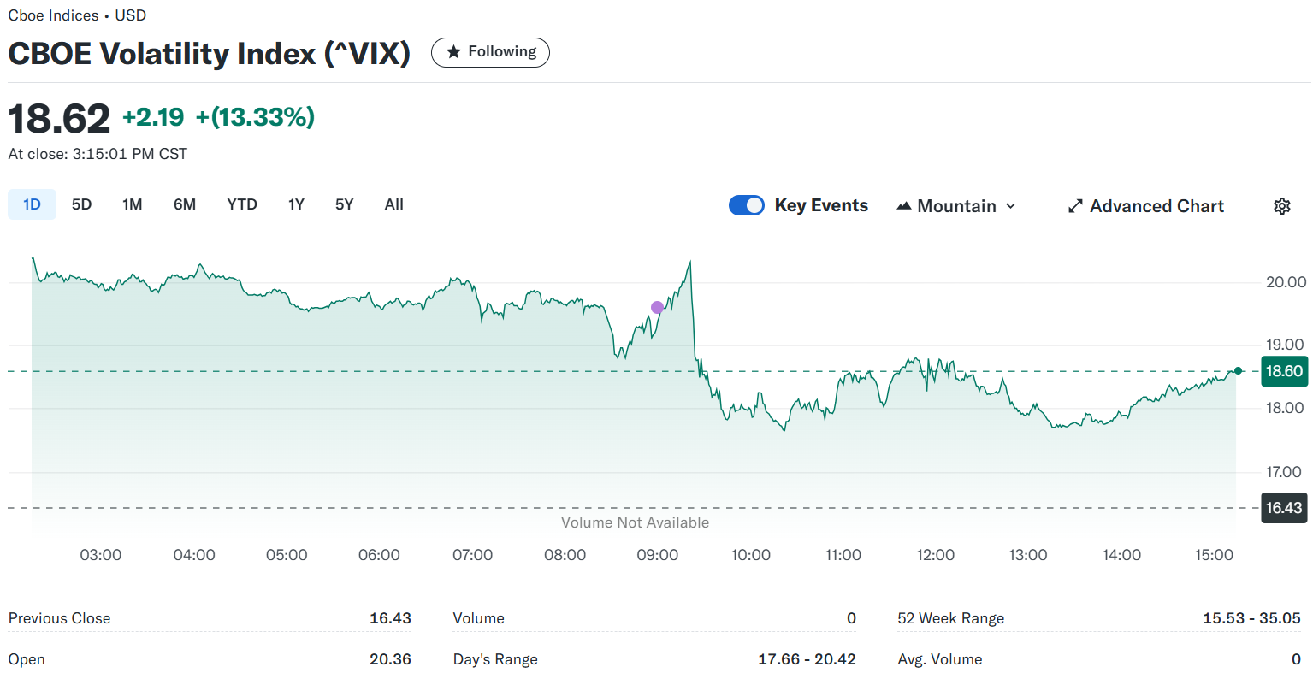The width and height of the screenshot is (1313, 673).
Task: Select the 1D time range tab
Action: (32, 204)
